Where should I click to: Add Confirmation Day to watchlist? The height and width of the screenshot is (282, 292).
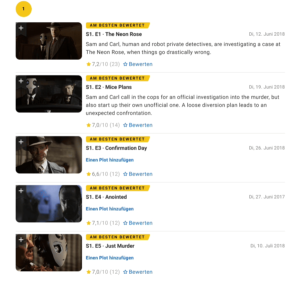(21, 142)
